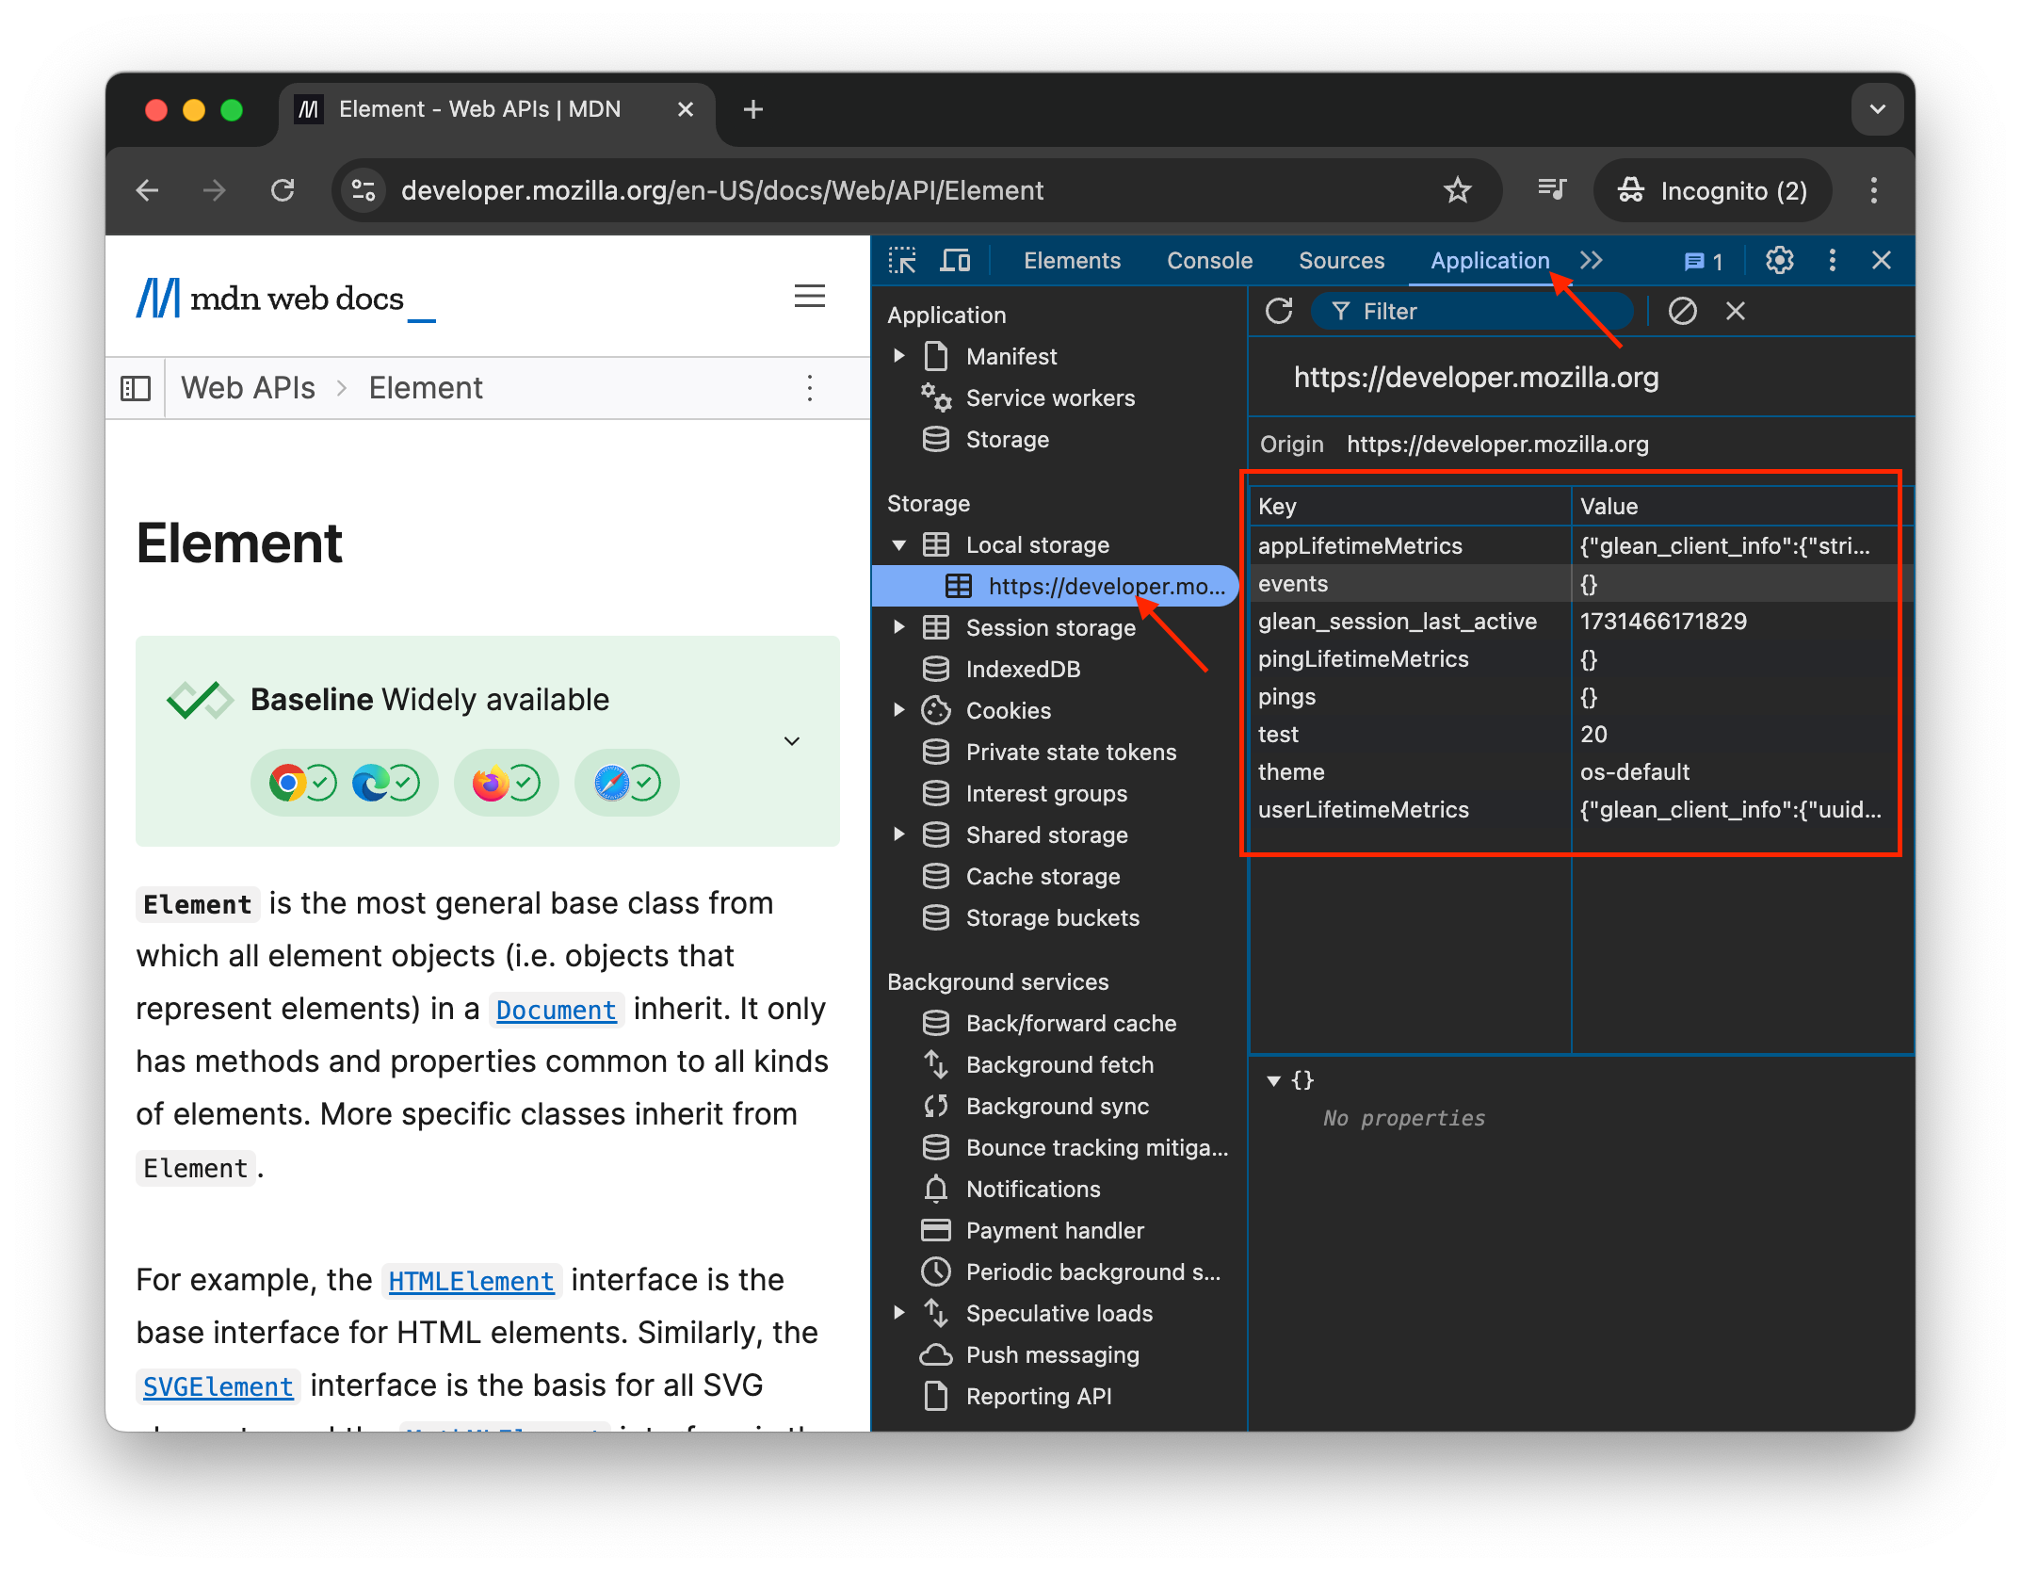Focus the storage Filter field
The width and height of the screenshot is (2021, 1571).
(x=1473, y=311)
